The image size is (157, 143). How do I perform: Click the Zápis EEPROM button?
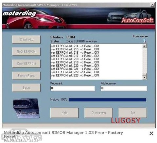(x=26, y=63)
